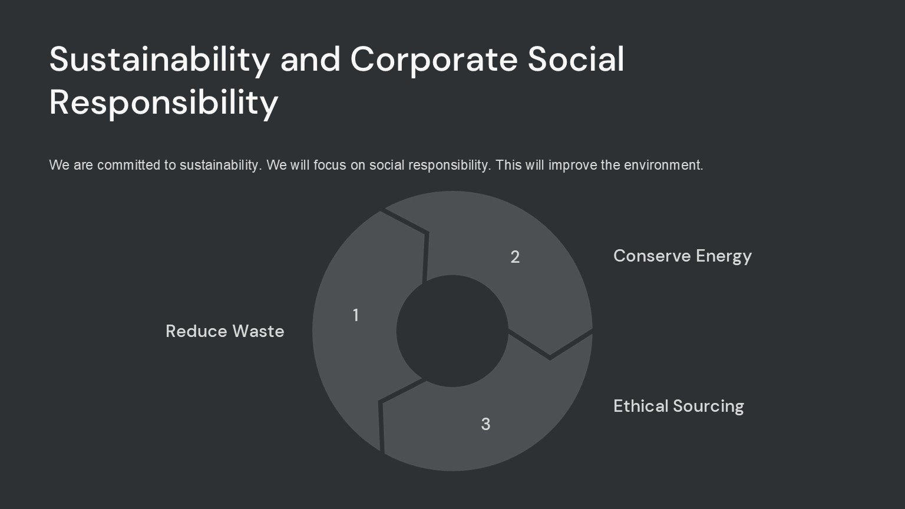Select the "Reduce Waste" label

click(225, 331)
